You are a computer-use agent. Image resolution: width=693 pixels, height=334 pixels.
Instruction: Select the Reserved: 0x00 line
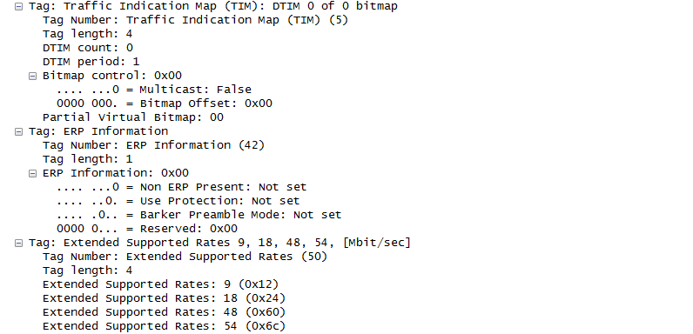(147, 229)
